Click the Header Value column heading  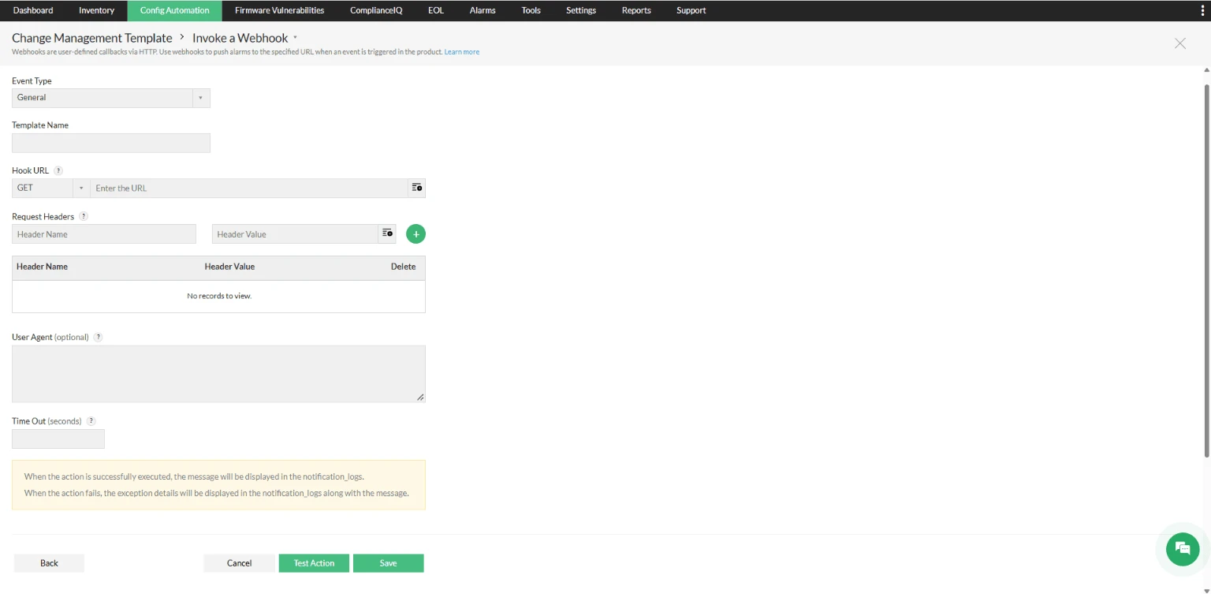(x=229, y=267)
